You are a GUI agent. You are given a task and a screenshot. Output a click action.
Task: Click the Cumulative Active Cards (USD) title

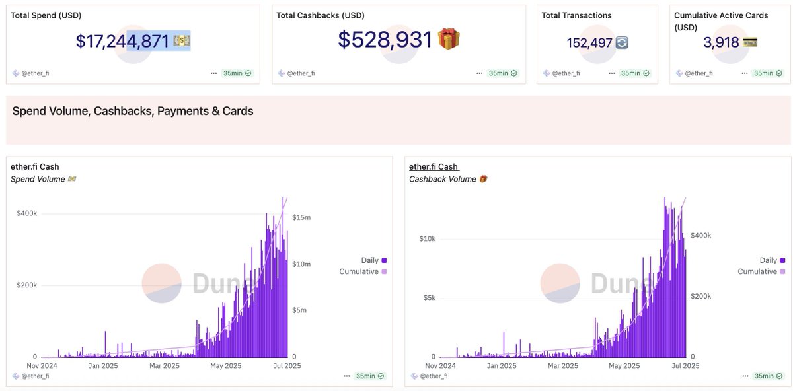tap(721, 21)
